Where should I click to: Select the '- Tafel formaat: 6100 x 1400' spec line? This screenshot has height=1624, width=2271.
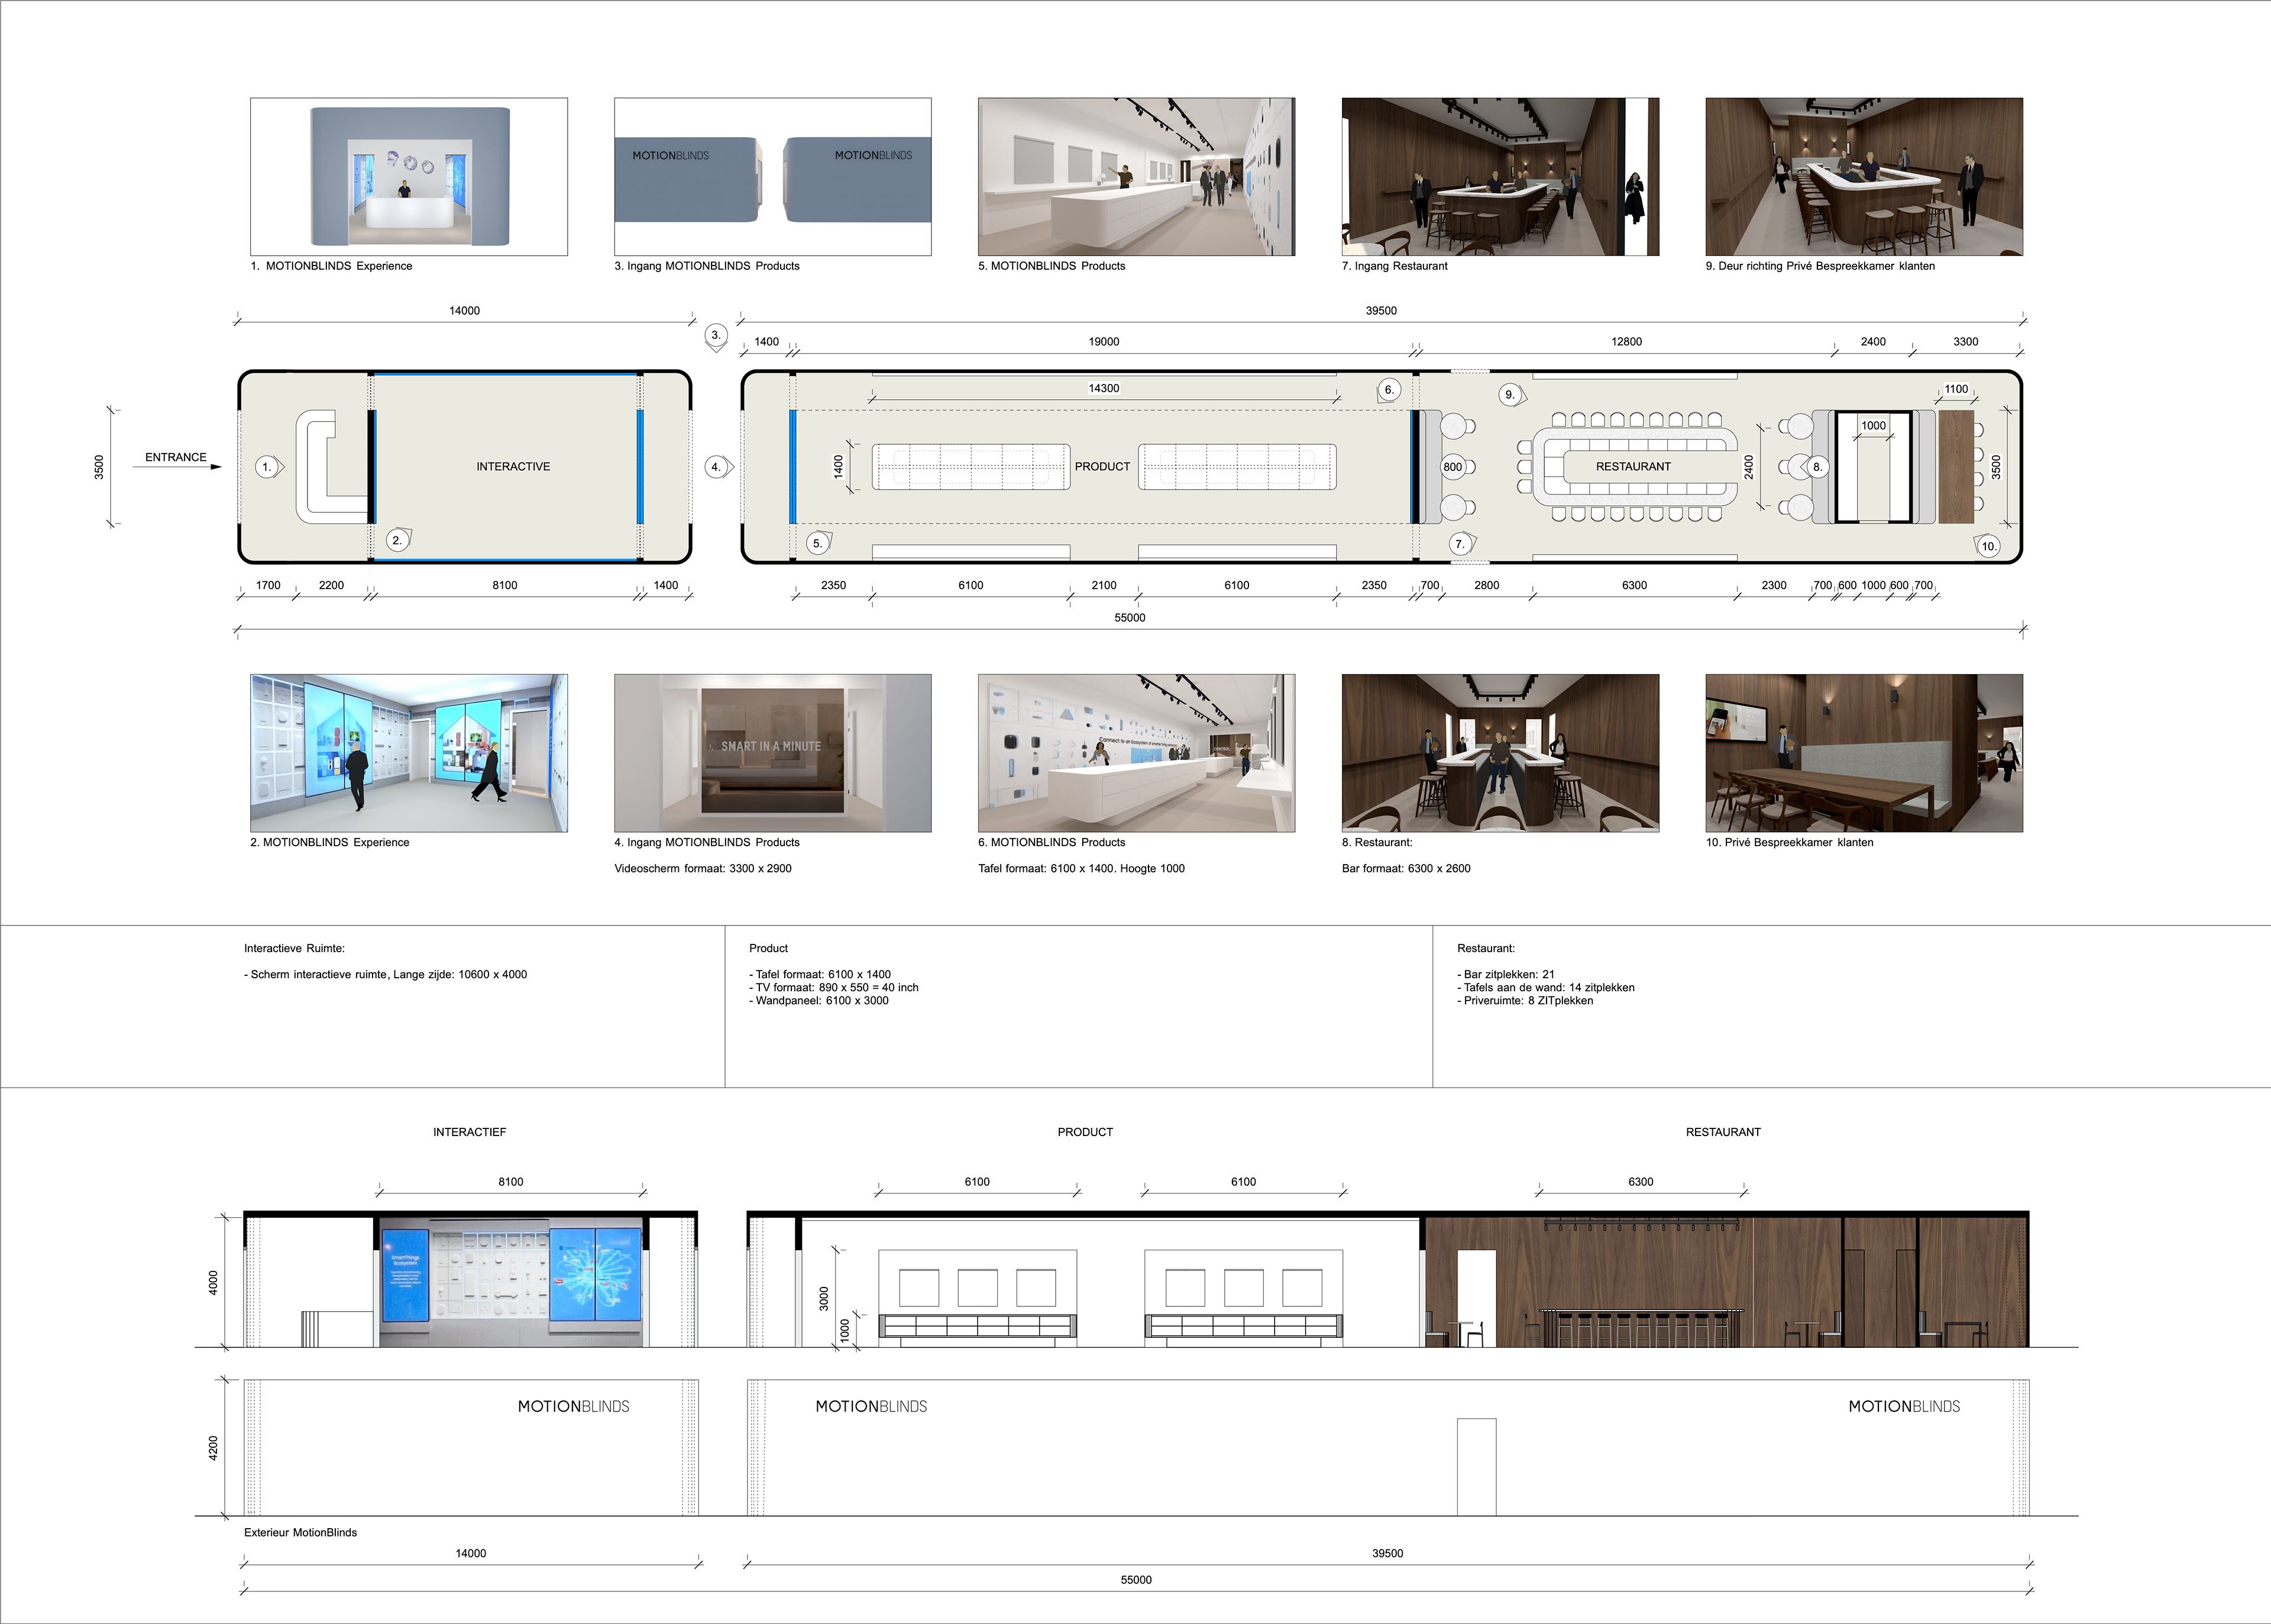tap(820, 974)
